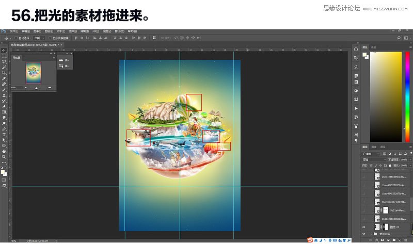Screen dimensions: 413x244
Task: Open the Adjustments panel circle icon
Action: pos(356,91)
